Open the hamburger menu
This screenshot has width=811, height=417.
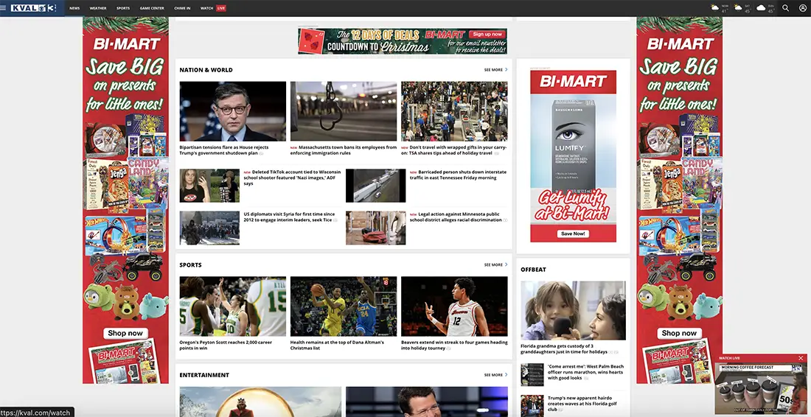click(4, 8)
